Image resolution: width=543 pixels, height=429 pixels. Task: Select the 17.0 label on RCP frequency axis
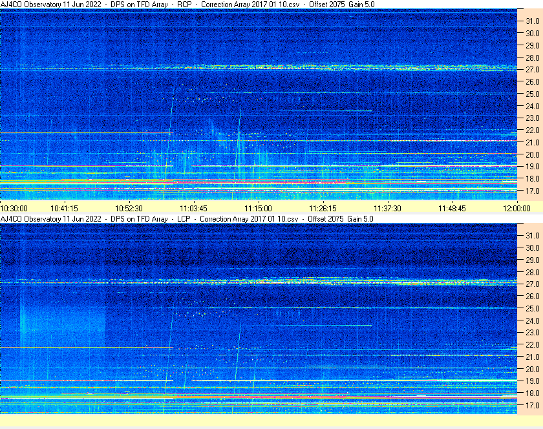click(533, 191)
